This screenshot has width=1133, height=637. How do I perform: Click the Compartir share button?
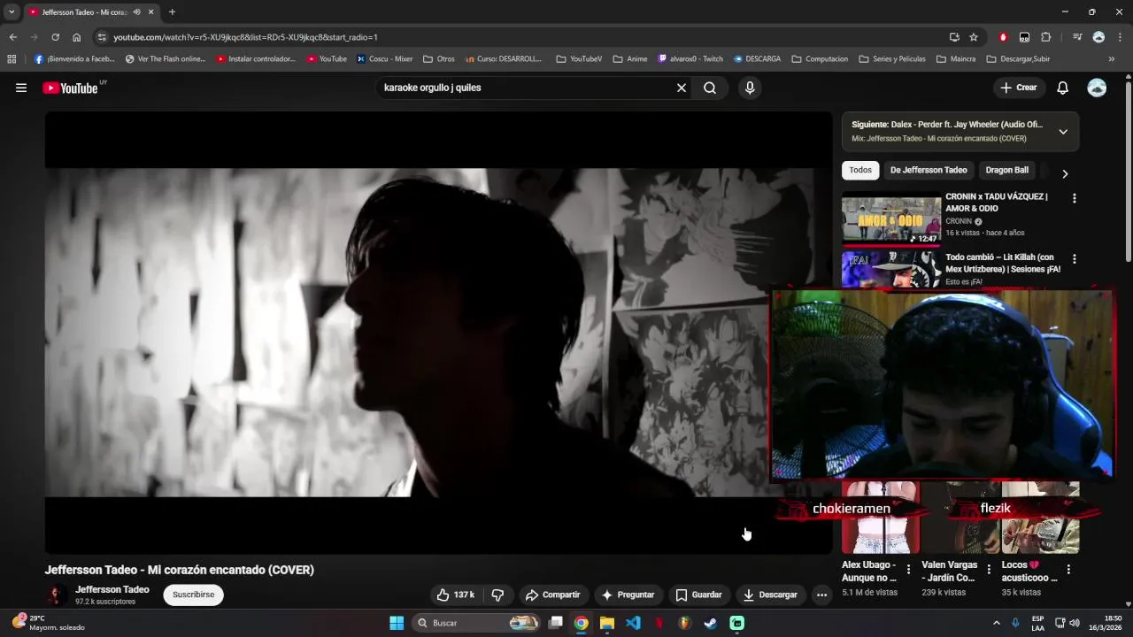pos(552,595)
